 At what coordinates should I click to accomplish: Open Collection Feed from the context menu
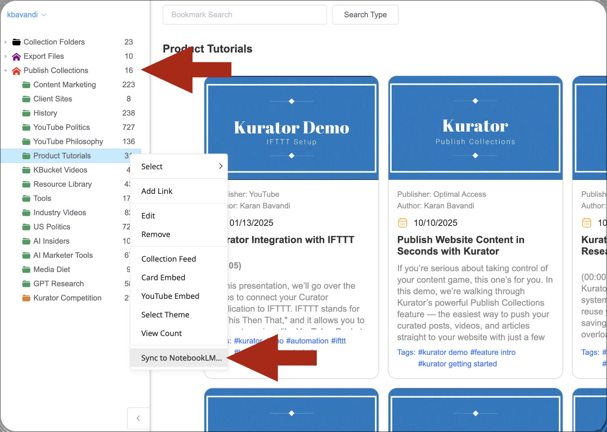tap(179, 259)
